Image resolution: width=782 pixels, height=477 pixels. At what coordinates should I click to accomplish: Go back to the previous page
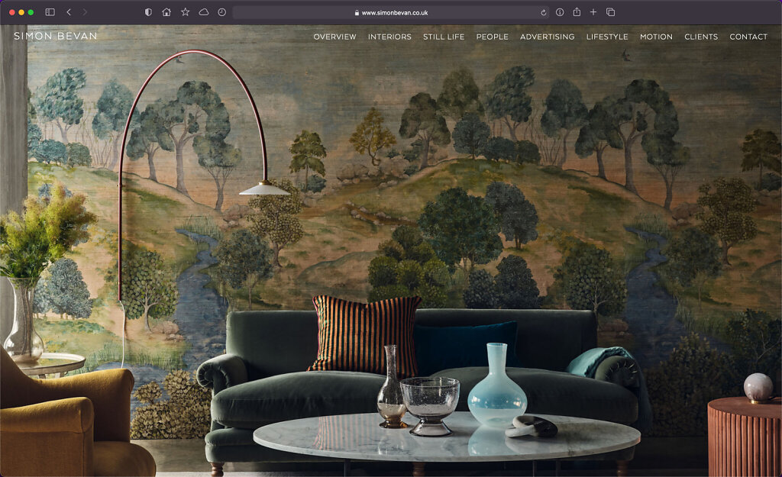tap(69, 12)
